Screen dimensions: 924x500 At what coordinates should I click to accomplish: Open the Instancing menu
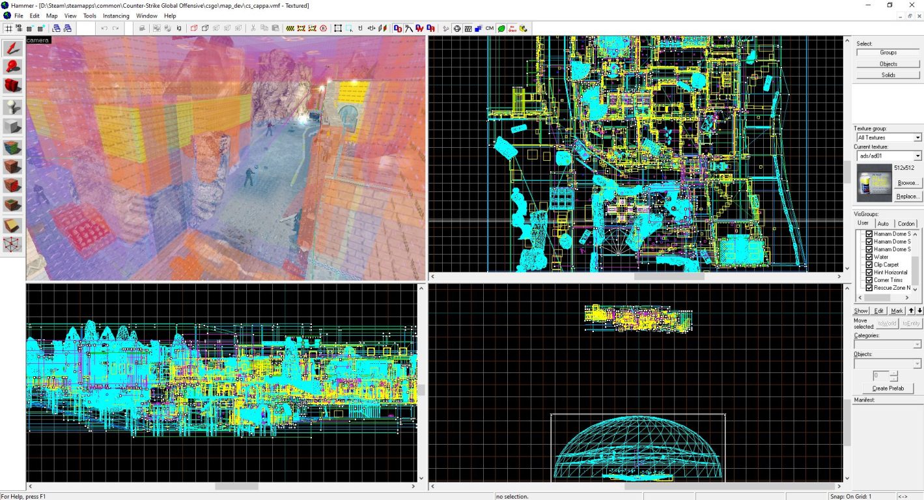point(116,16)
